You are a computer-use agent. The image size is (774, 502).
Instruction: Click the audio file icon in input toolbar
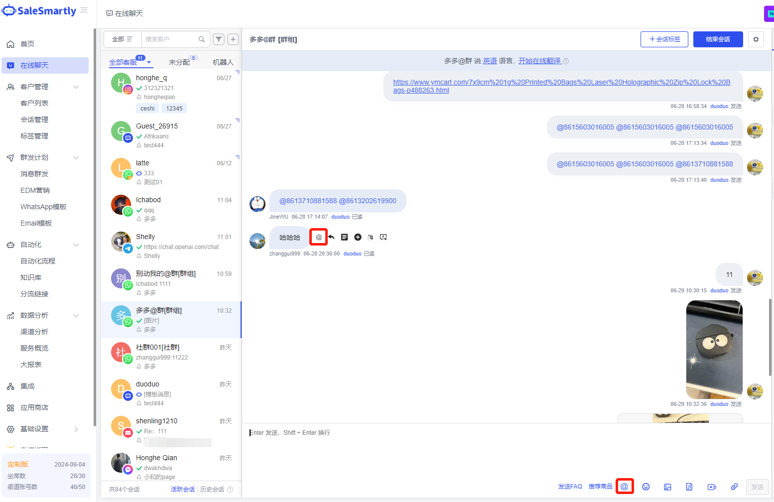pyautogui.click(x=689, y=487)
